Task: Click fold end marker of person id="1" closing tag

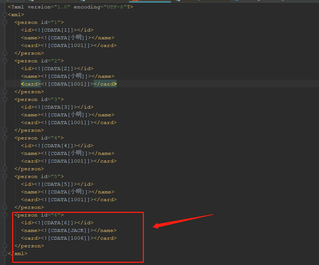Action: [x=5, y=53]
